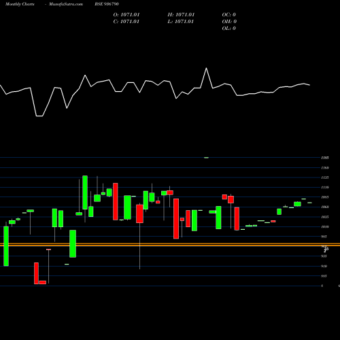Click the 985 price axis label
Image resolution: width=340 pixels, height=340 pixels.
tap(324, 237)
